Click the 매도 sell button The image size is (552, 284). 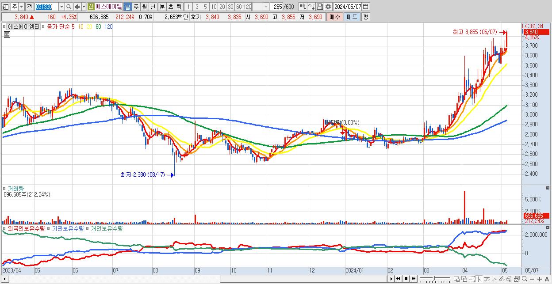[352, 17]
